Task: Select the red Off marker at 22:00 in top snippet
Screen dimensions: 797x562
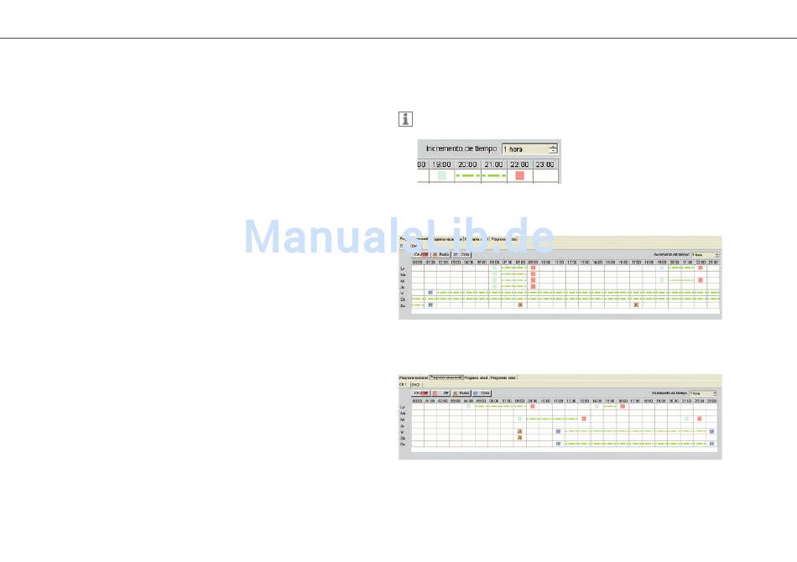Action: pos(519,175)
